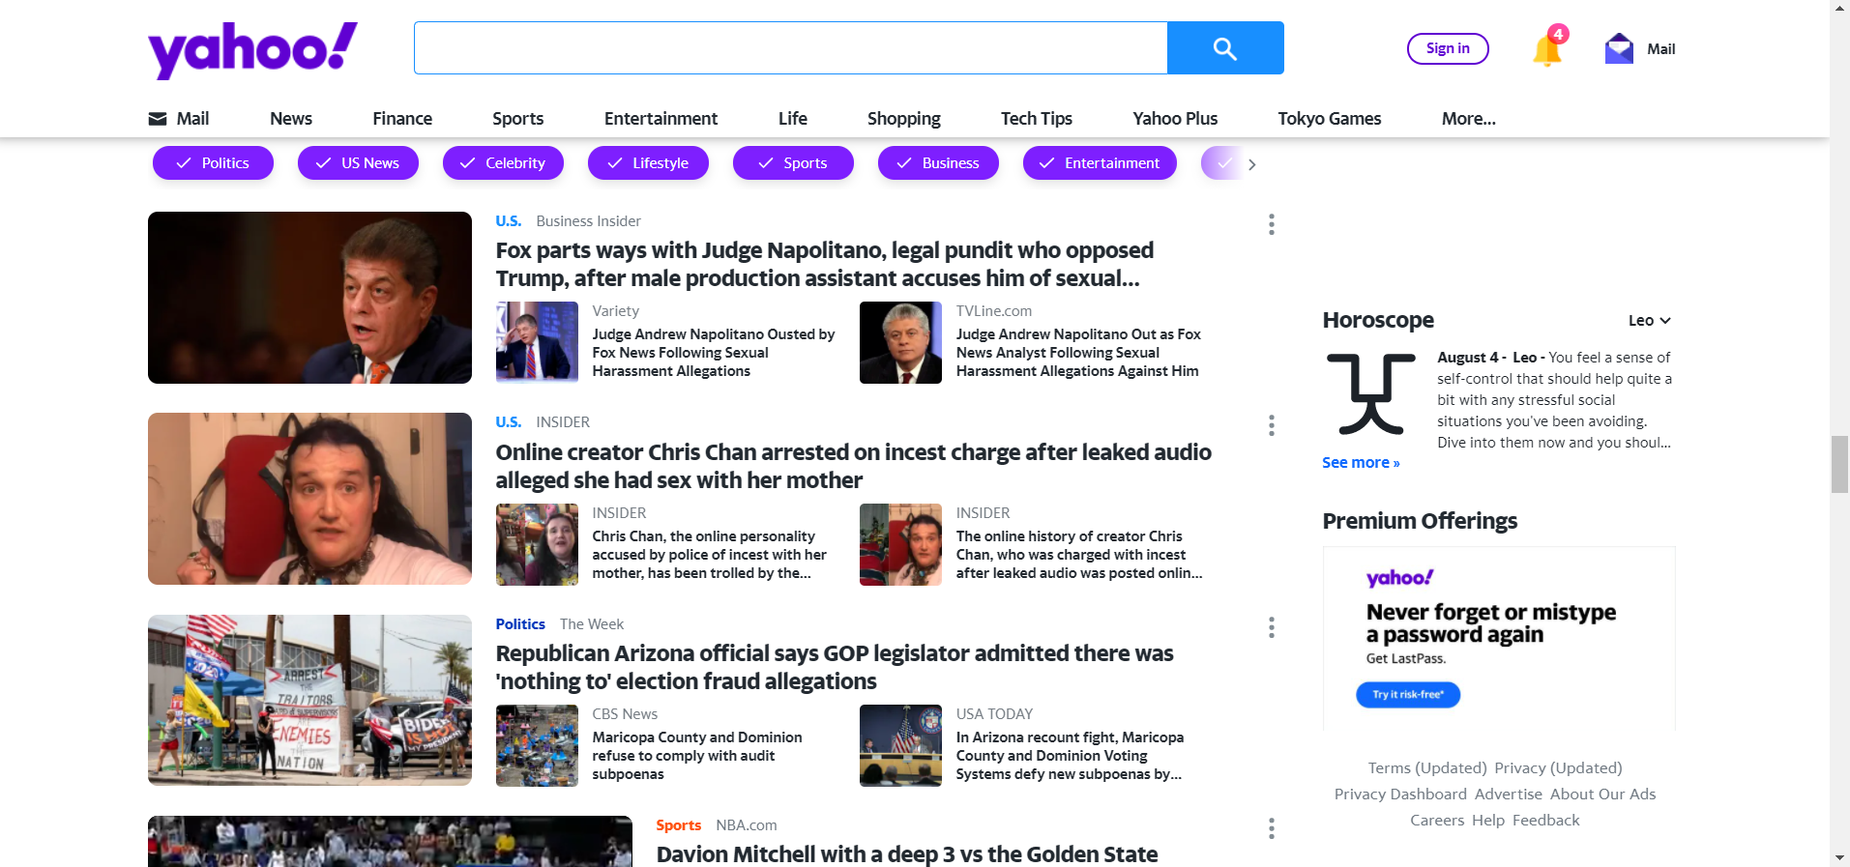
Task: Open Tech Tips in navigation bar
Action: (1037, 119)
